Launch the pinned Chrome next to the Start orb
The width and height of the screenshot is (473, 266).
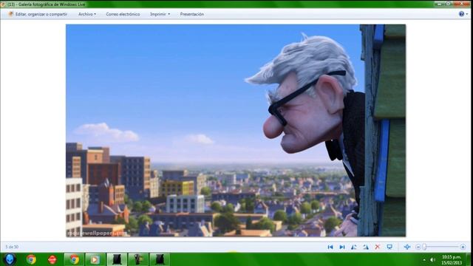[x=31, y=259]
